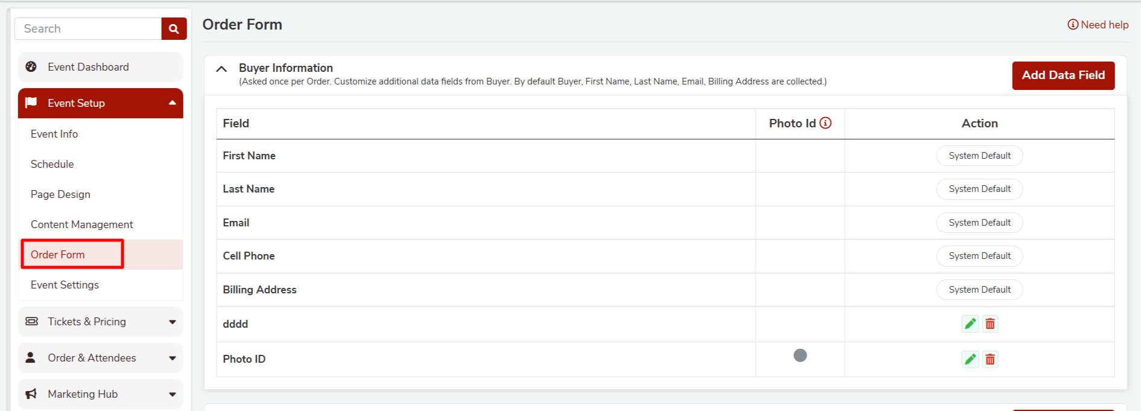Collapse the Buyer Information section chevron

(x=221, y=69)
